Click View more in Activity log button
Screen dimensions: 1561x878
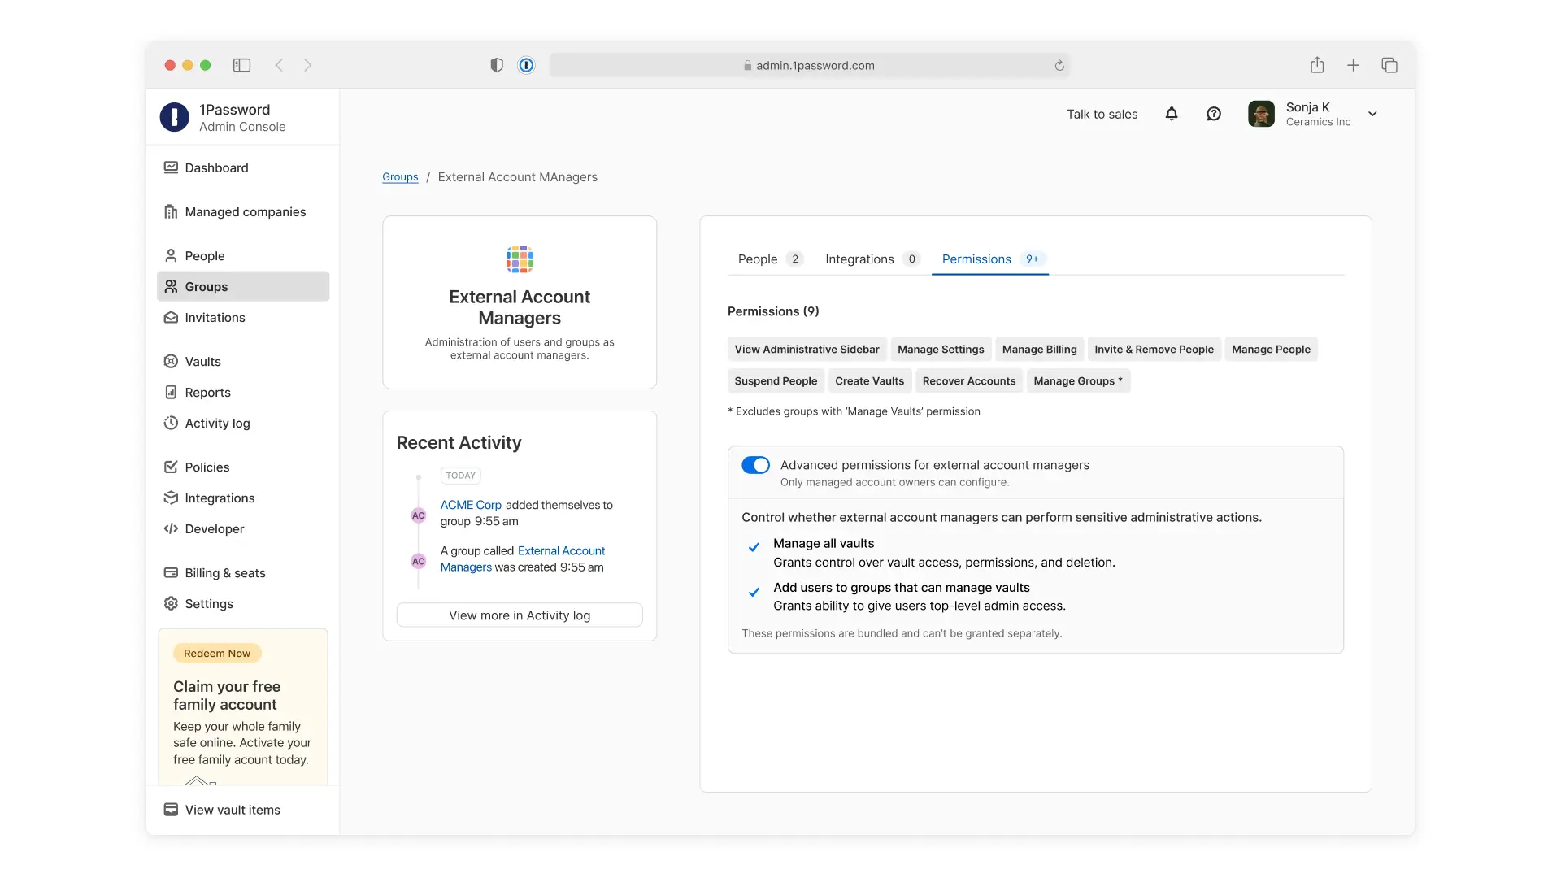point(520,615)
